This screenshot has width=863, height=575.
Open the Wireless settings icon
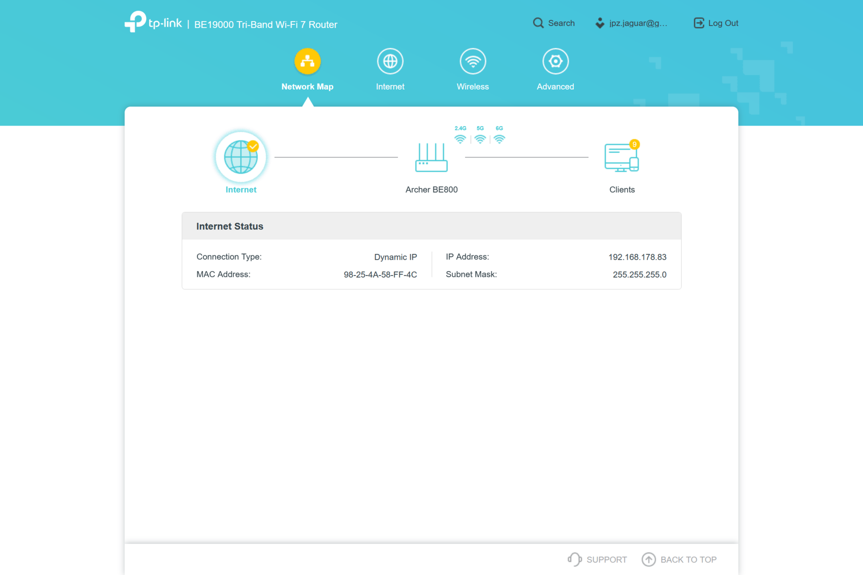pos(473,61)
